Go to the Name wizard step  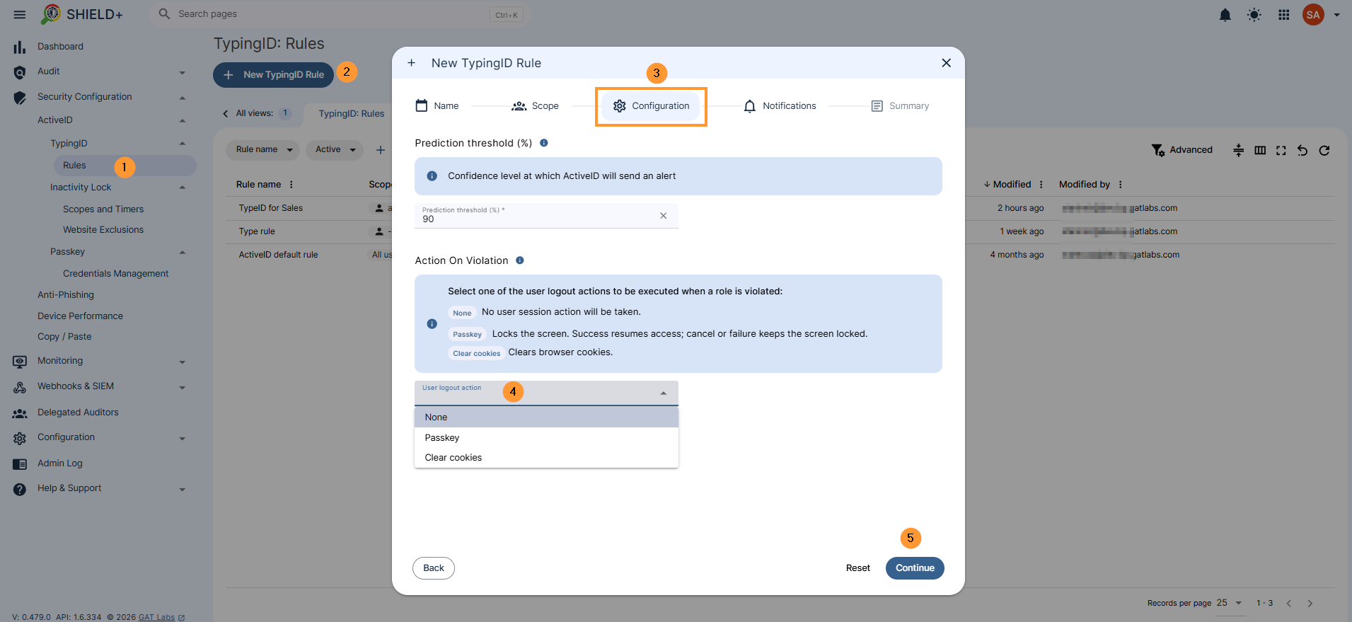pos(437,106)
